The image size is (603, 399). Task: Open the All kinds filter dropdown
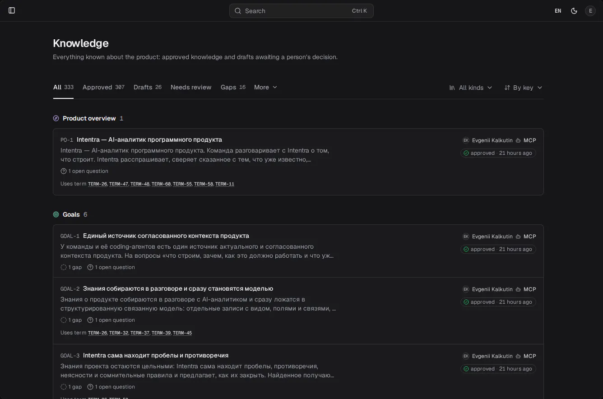pyautogui.click(x=471, y=88)
